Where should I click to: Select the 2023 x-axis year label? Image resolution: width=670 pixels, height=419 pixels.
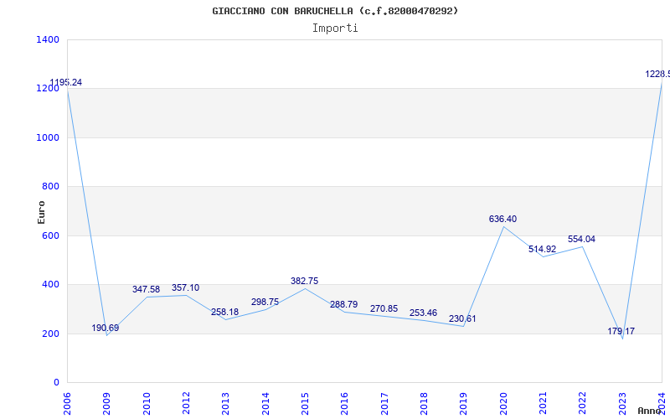(622, 404)
